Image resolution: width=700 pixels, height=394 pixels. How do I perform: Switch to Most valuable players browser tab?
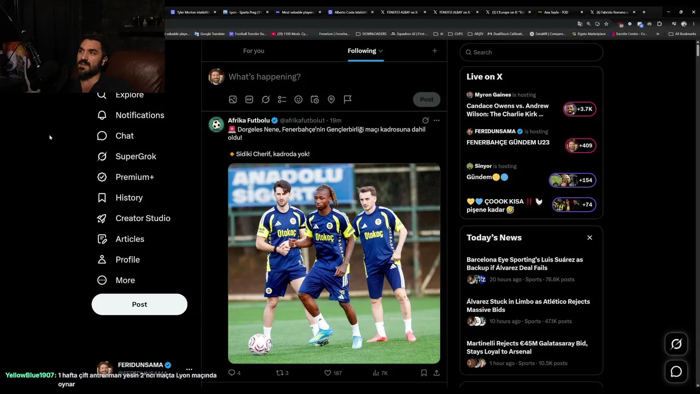point(297,12)
